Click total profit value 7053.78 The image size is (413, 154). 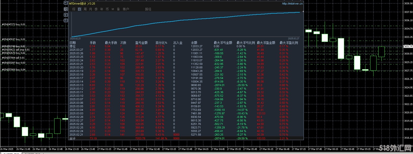(140, 138)
